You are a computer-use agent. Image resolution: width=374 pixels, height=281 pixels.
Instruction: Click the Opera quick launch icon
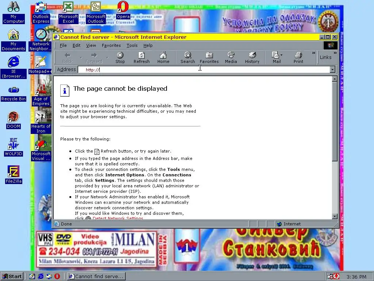point(57,276)
